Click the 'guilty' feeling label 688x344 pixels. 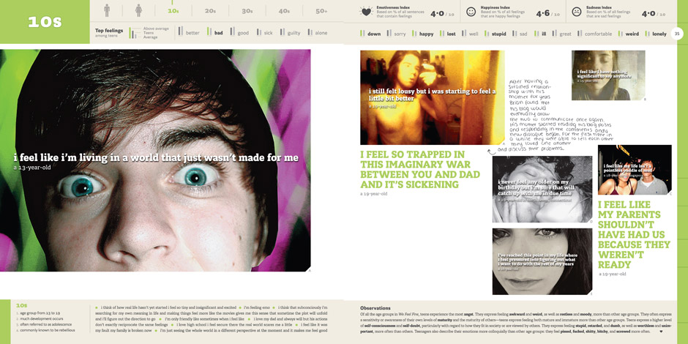(293, 33)
